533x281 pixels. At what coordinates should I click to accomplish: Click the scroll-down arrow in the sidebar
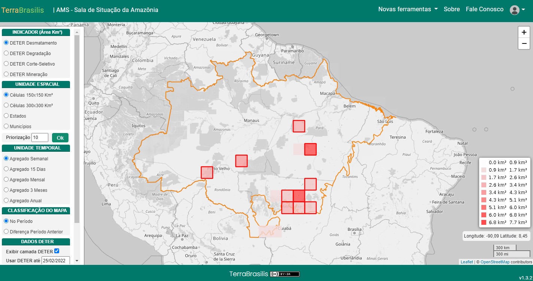point(77,260)
